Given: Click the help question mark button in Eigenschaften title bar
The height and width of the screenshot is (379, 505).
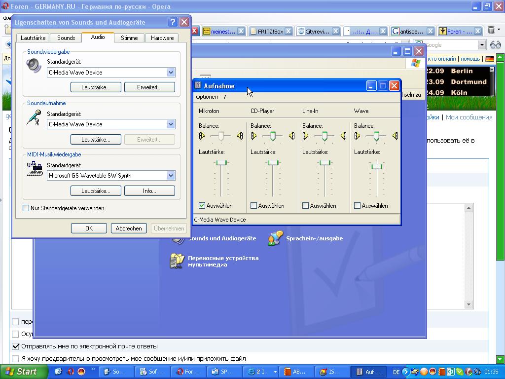Looking at the screenshot, I should click(x=173, y=22).
